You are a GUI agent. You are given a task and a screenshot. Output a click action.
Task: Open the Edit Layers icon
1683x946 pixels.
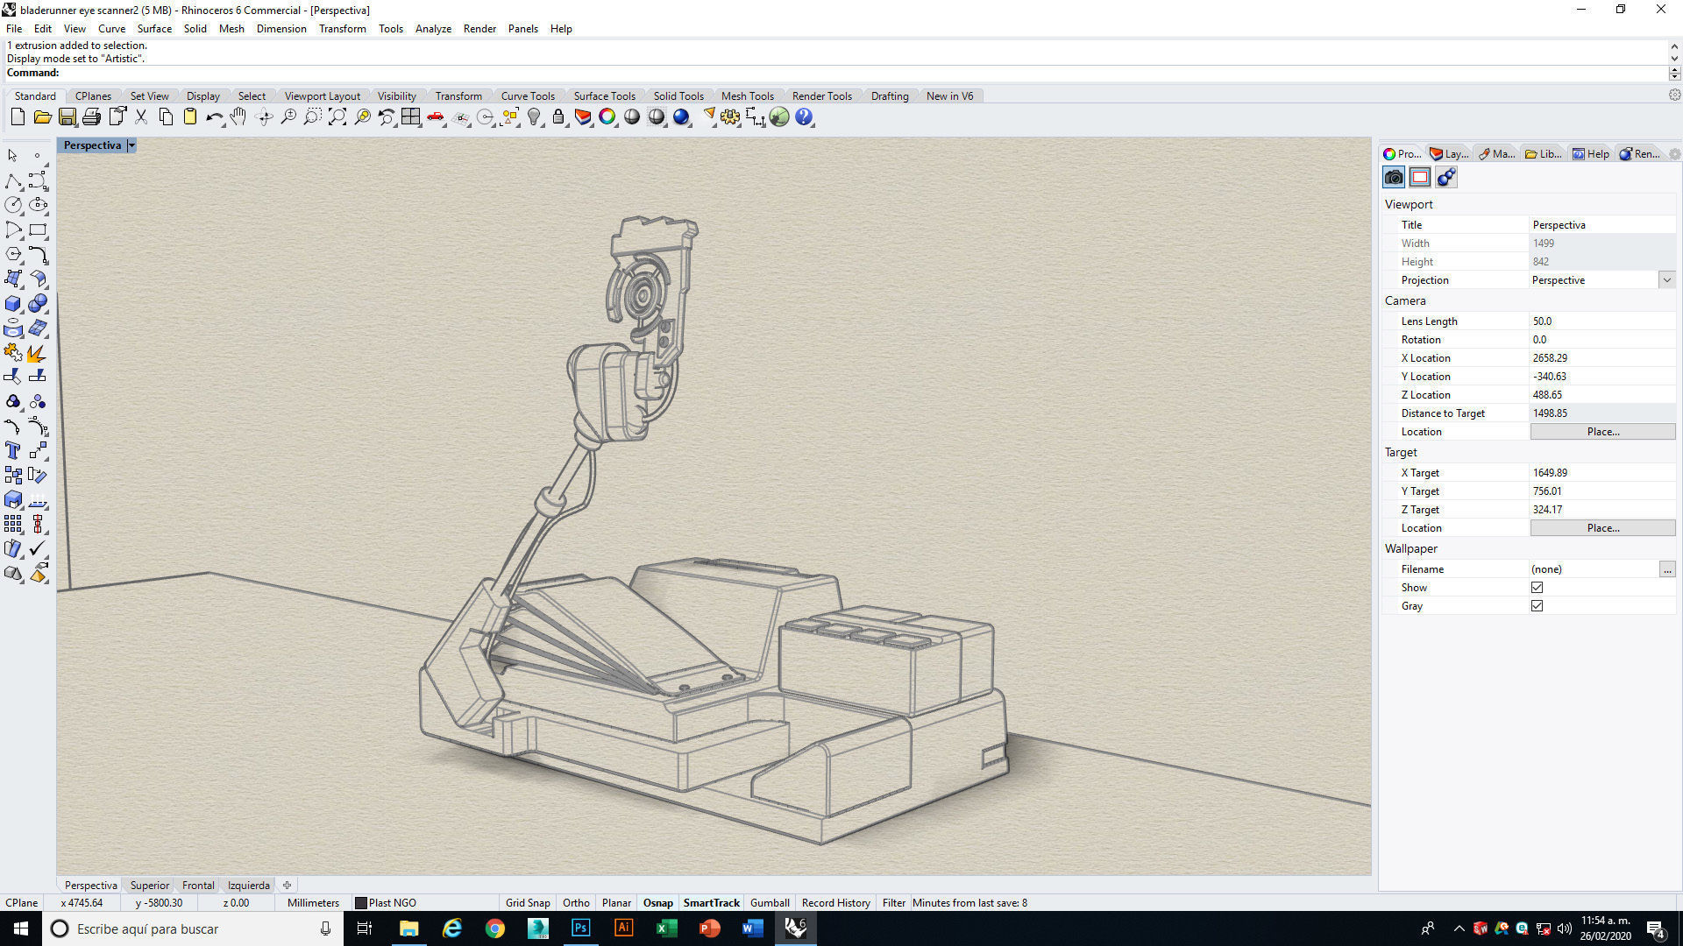[583, 116]
